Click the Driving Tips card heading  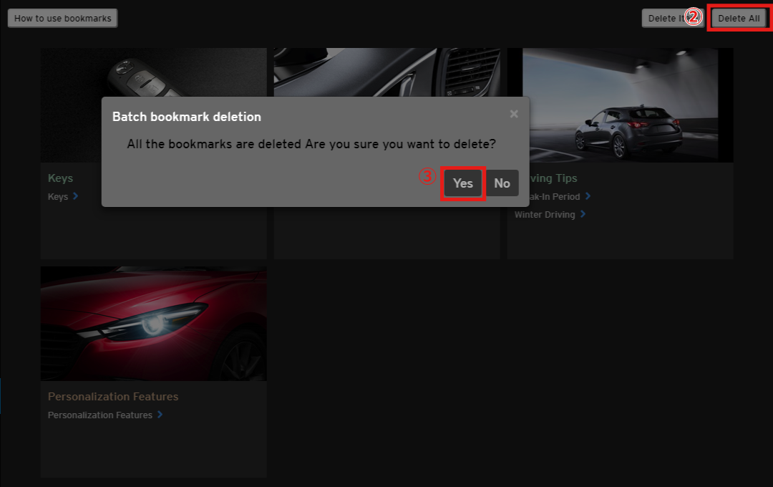coord(551,178)
